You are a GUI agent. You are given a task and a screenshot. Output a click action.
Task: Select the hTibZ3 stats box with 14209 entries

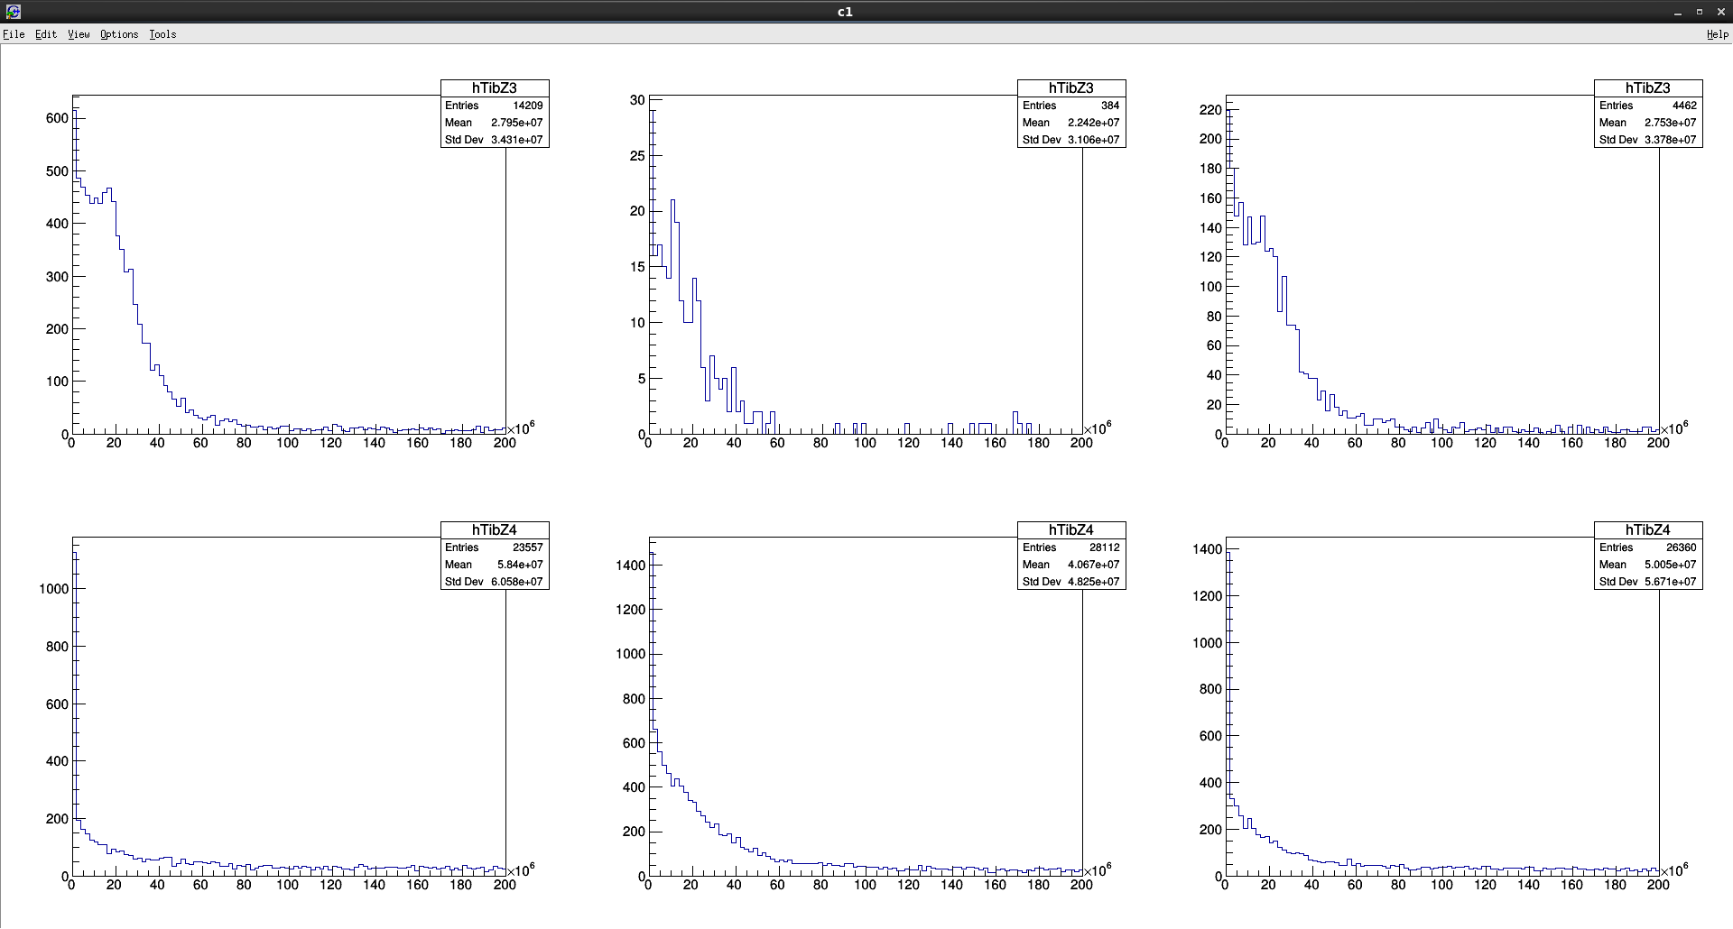(494, 114)
